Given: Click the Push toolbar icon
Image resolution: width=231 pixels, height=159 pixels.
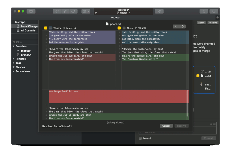Looking at the screenshot, I should (74, 11).
